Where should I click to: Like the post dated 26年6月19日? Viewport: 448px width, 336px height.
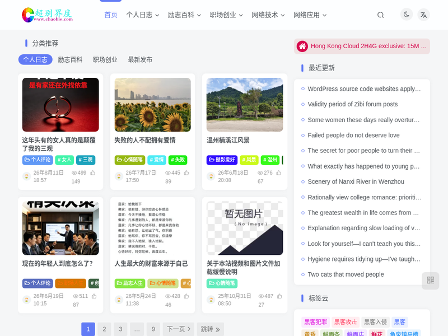click(x=94, y=296)
